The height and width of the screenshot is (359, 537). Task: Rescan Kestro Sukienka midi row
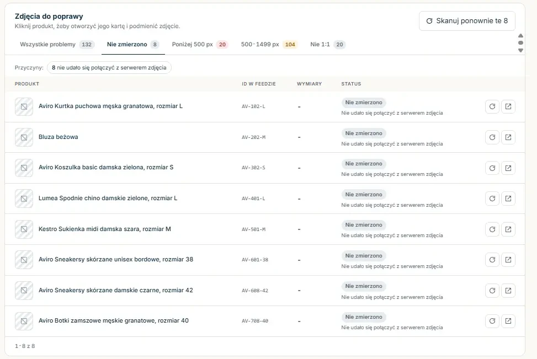click(x=492, y=229)
